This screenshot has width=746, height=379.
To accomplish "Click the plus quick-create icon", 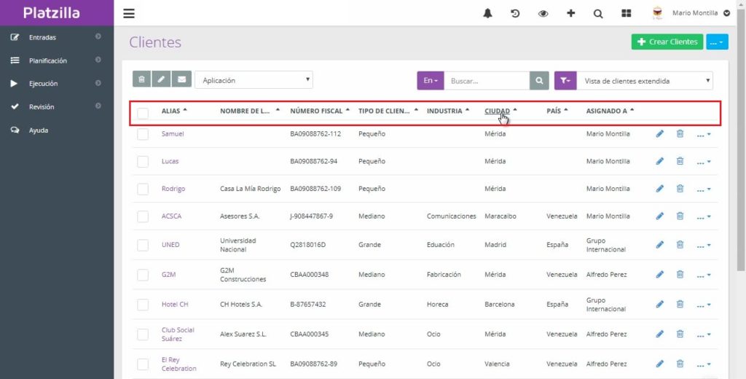I will click(571, 13).
